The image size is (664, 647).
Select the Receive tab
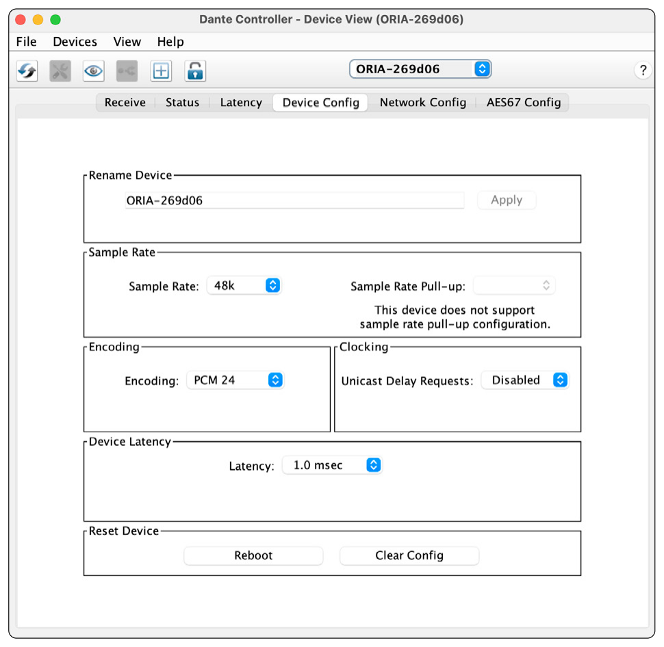pos(125,103)
